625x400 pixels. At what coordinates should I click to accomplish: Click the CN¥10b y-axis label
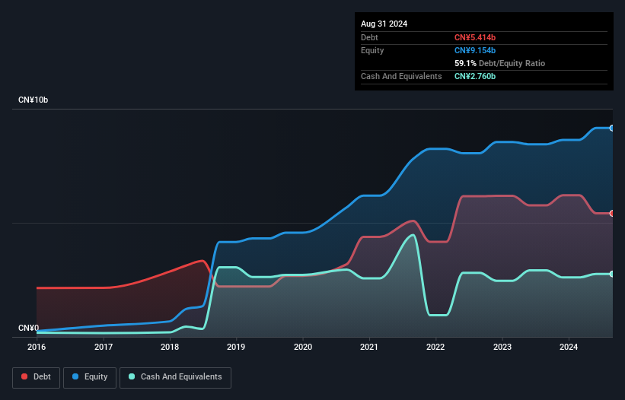pyautogui.click(x=33, y=100)
